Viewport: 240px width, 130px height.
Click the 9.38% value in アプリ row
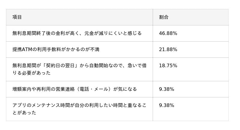166,105
